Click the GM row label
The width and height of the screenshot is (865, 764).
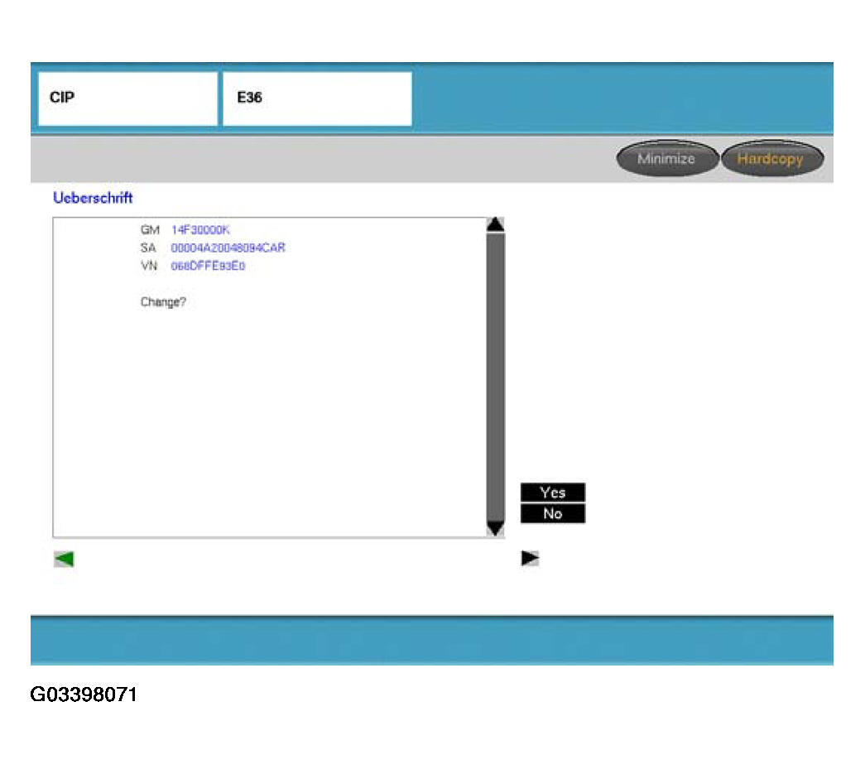coord(150,230)
